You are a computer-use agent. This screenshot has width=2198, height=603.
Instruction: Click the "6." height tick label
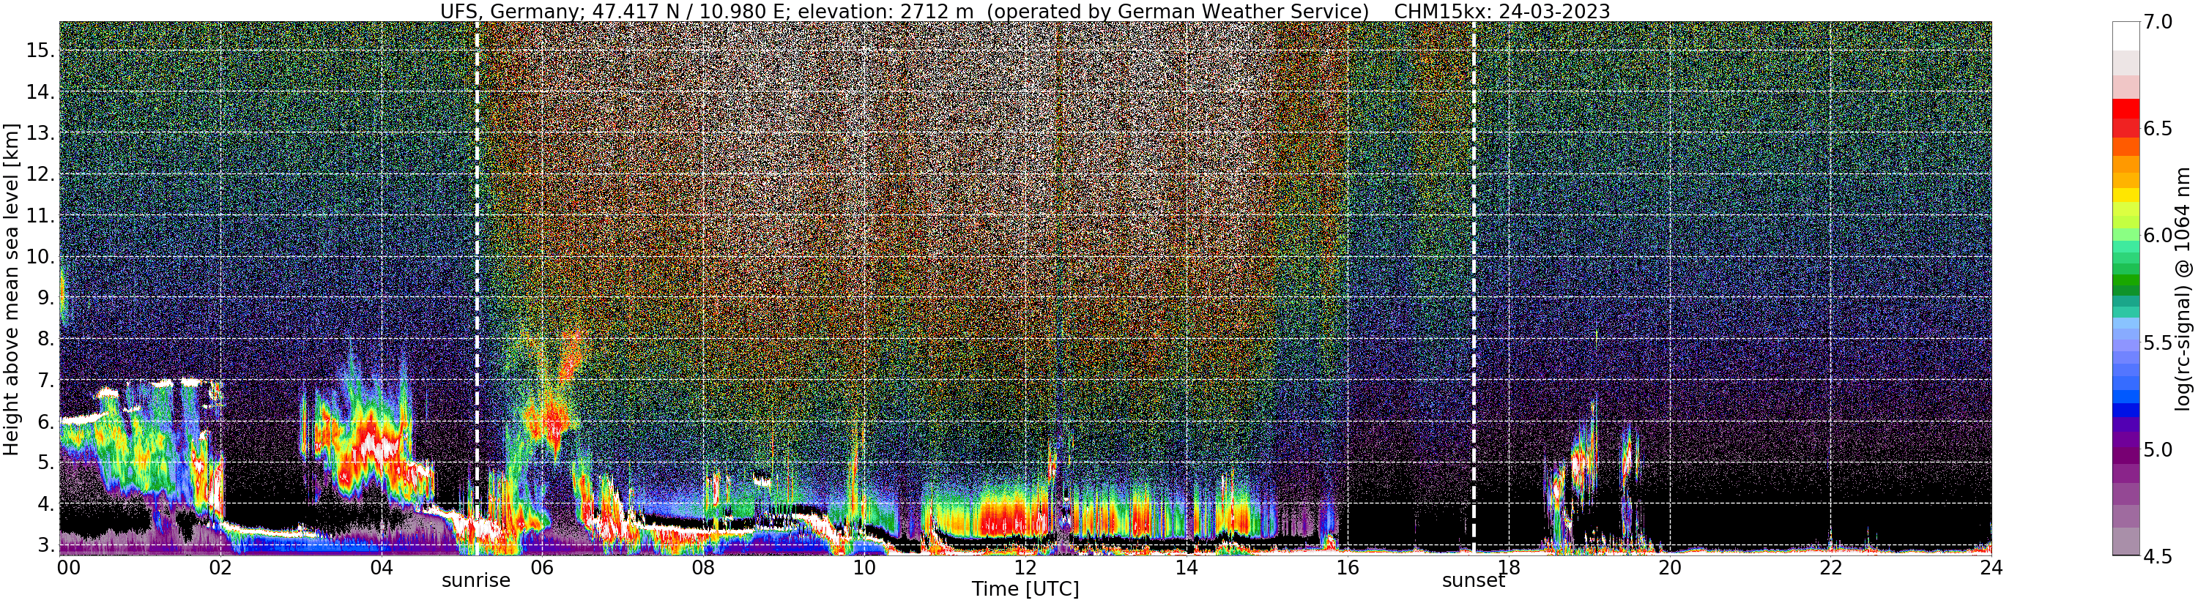click(x=45, y=422)
